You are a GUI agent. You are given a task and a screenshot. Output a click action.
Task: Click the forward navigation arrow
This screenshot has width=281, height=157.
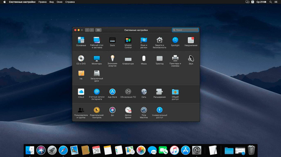click(92, 30)
